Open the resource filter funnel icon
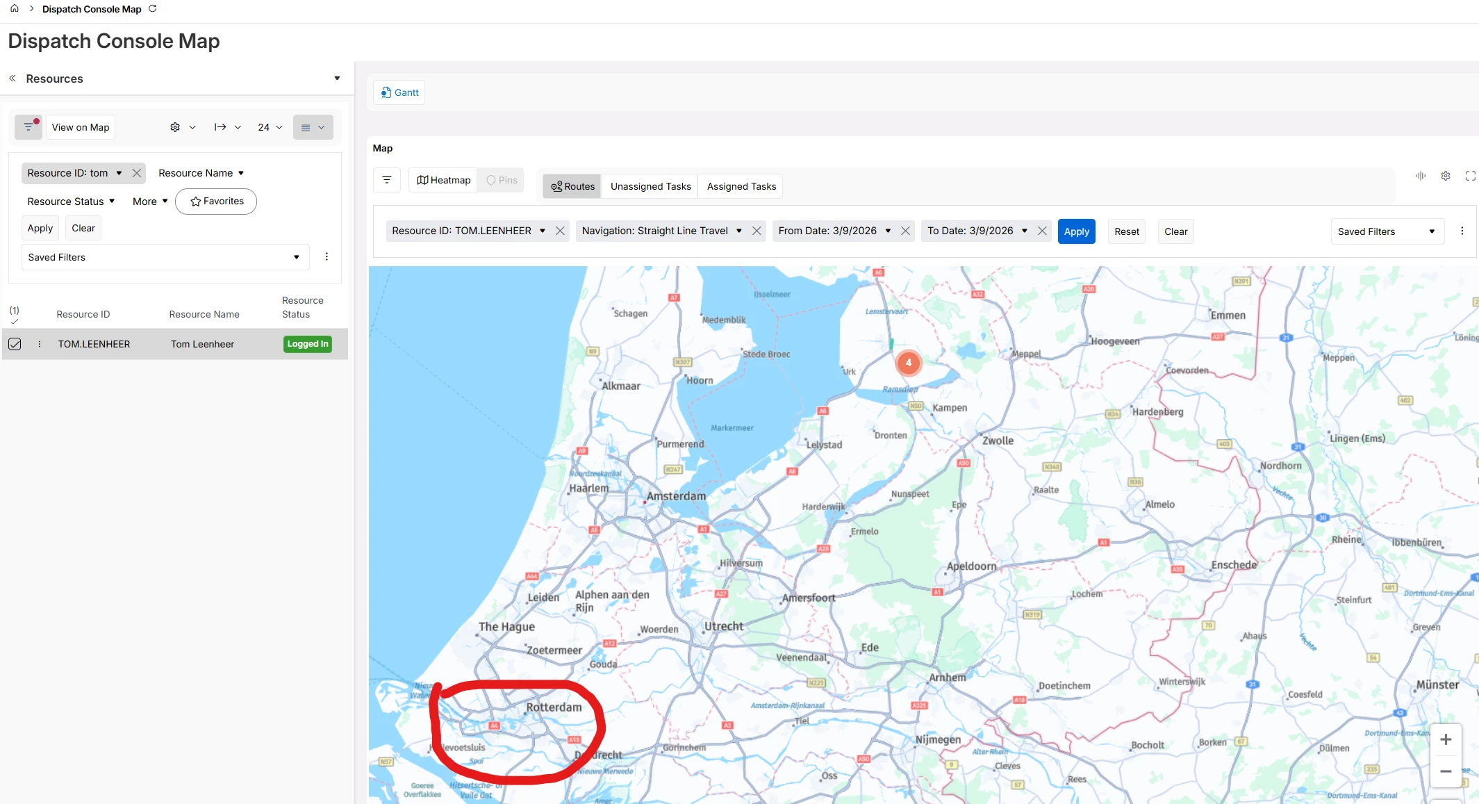 click(x=28, y=127)
